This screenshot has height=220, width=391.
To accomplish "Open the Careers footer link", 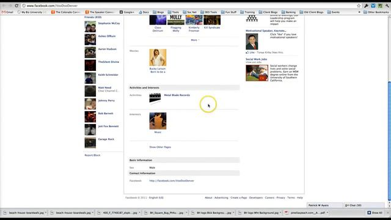I will coord(269,197).
